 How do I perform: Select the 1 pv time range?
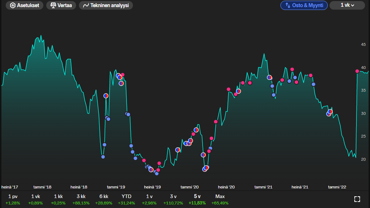13,199
